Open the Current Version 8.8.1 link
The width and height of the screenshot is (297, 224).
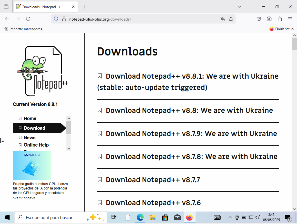click(x=35, y=104)
